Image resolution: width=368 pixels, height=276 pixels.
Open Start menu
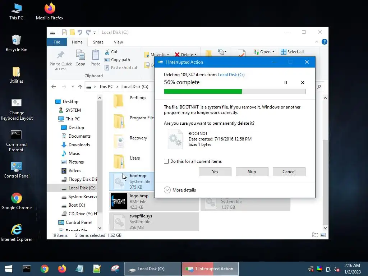9,269
